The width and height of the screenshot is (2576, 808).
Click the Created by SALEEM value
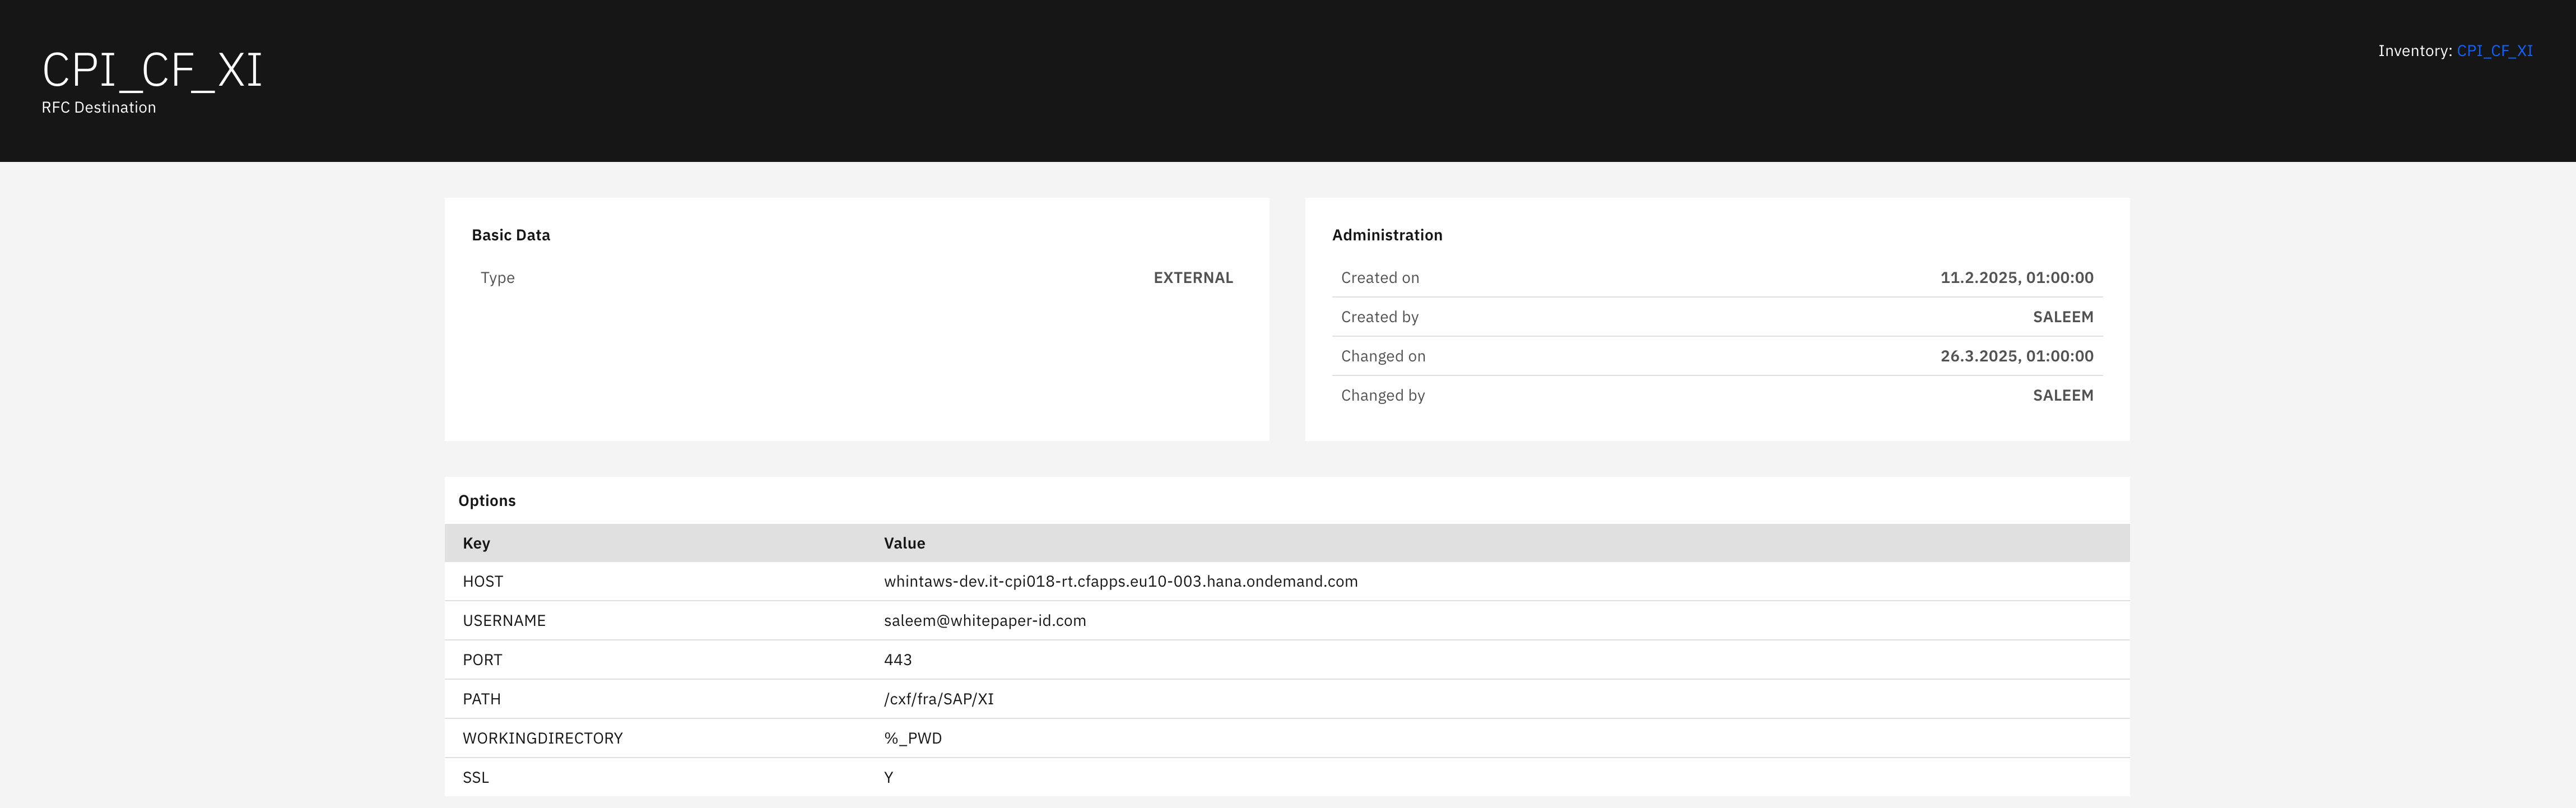(x=2062, y=317)
